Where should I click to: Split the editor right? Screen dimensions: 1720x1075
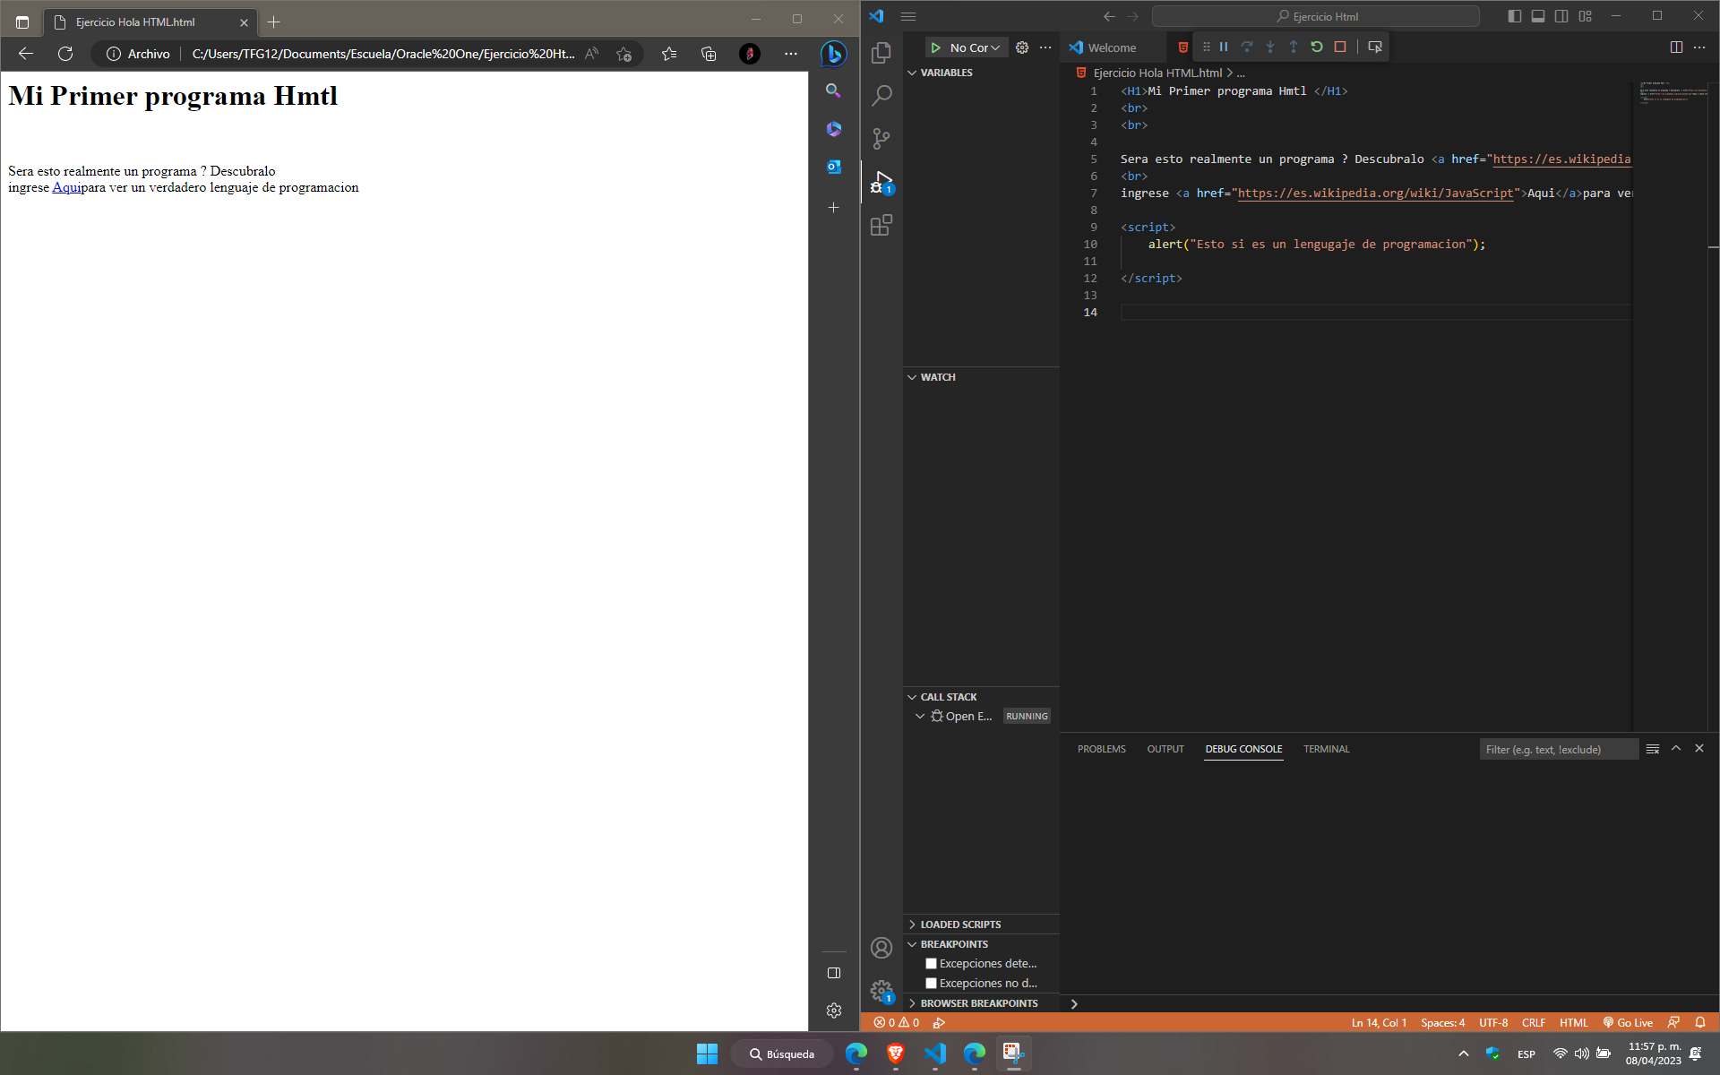coord(1676,47)
